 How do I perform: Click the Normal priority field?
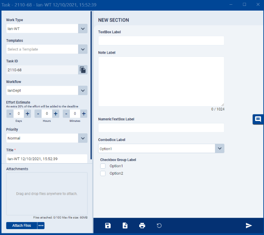click(x=42, y=138)
